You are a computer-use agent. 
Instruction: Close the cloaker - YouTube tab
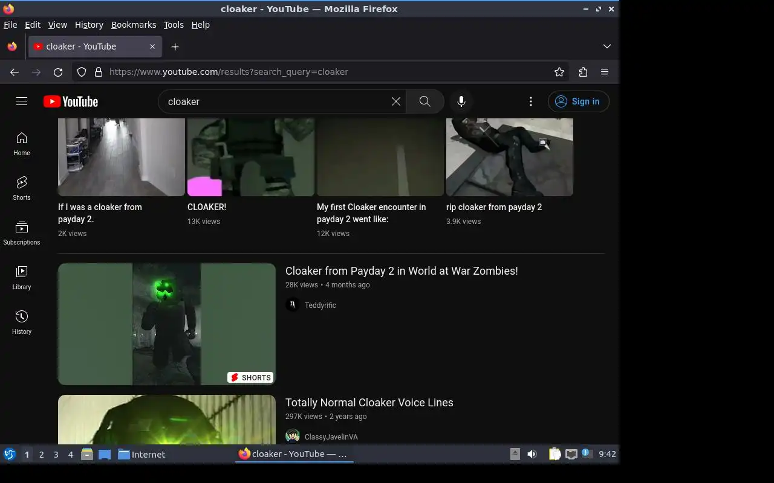click(152, 46)
